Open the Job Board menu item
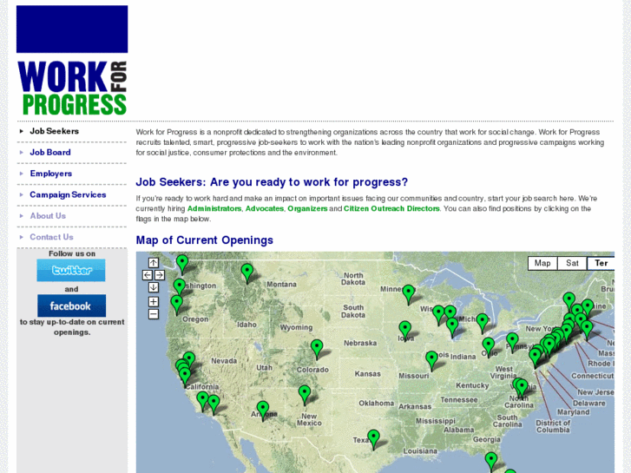This screenshot has height=473, width=631. (50, 153)
